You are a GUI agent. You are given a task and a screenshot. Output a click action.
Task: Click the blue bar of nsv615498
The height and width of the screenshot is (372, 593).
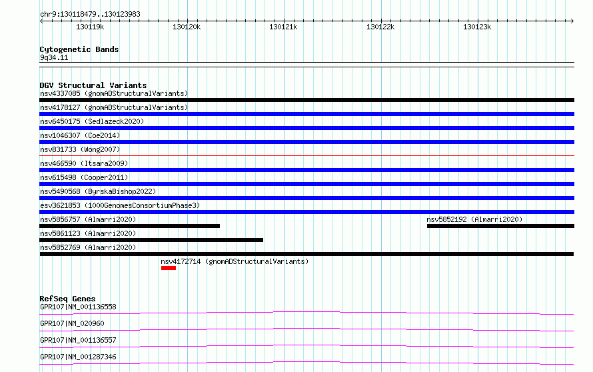(306, 184)
